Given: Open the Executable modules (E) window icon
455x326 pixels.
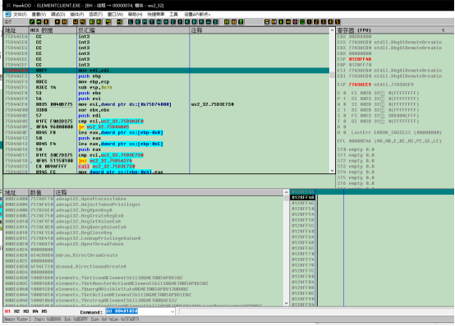Looking at the screenshot, I should click(x=138, y=21).
